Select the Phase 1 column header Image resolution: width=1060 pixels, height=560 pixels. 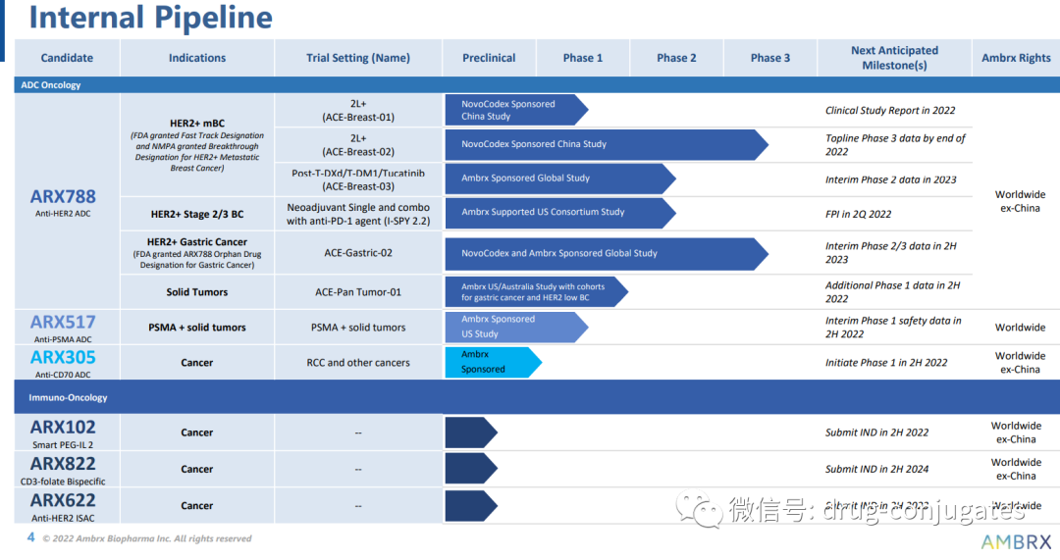[583, 58]
